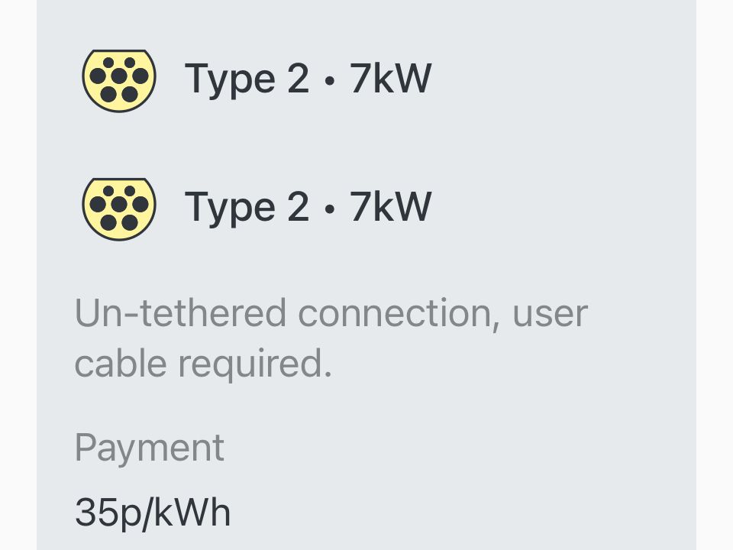Click the bullet dot in first connector row
733x550 pixels.
tap(329, 81)
